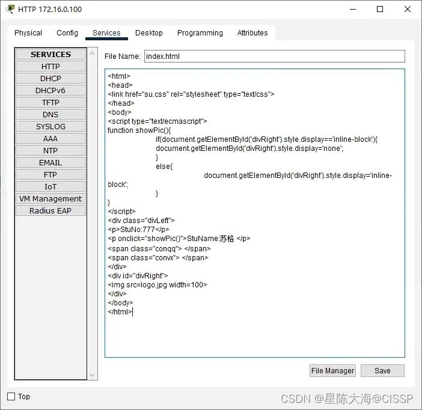Open the Programming tab
Screen dimensions: 422x410
[200, 33]
